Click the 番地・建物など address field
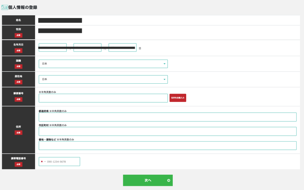 click(x=167, y=146)
